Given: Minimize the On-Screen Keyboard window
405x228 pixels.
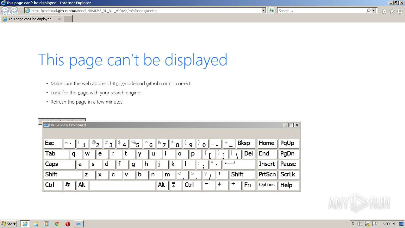Looking at the screenshot, I should click(286, 125).
